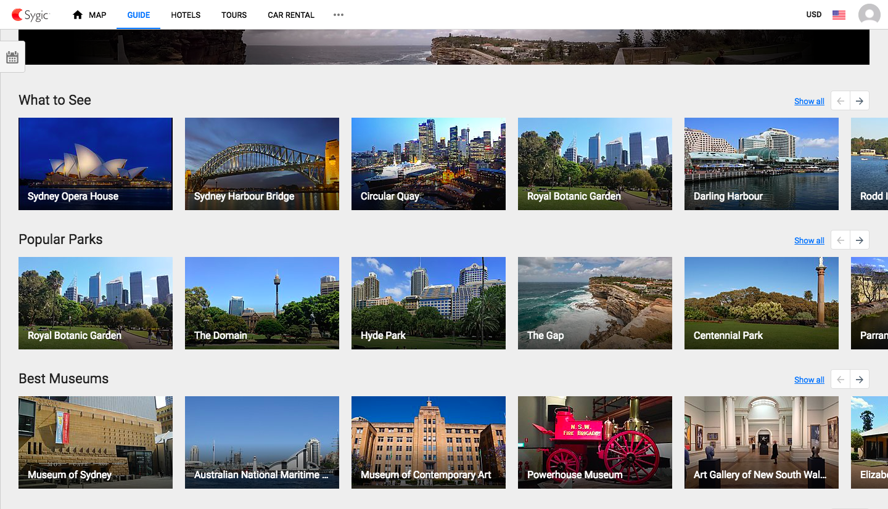Open the HOTELS tab
The image size is (888, 509).
tap(186, 15)
